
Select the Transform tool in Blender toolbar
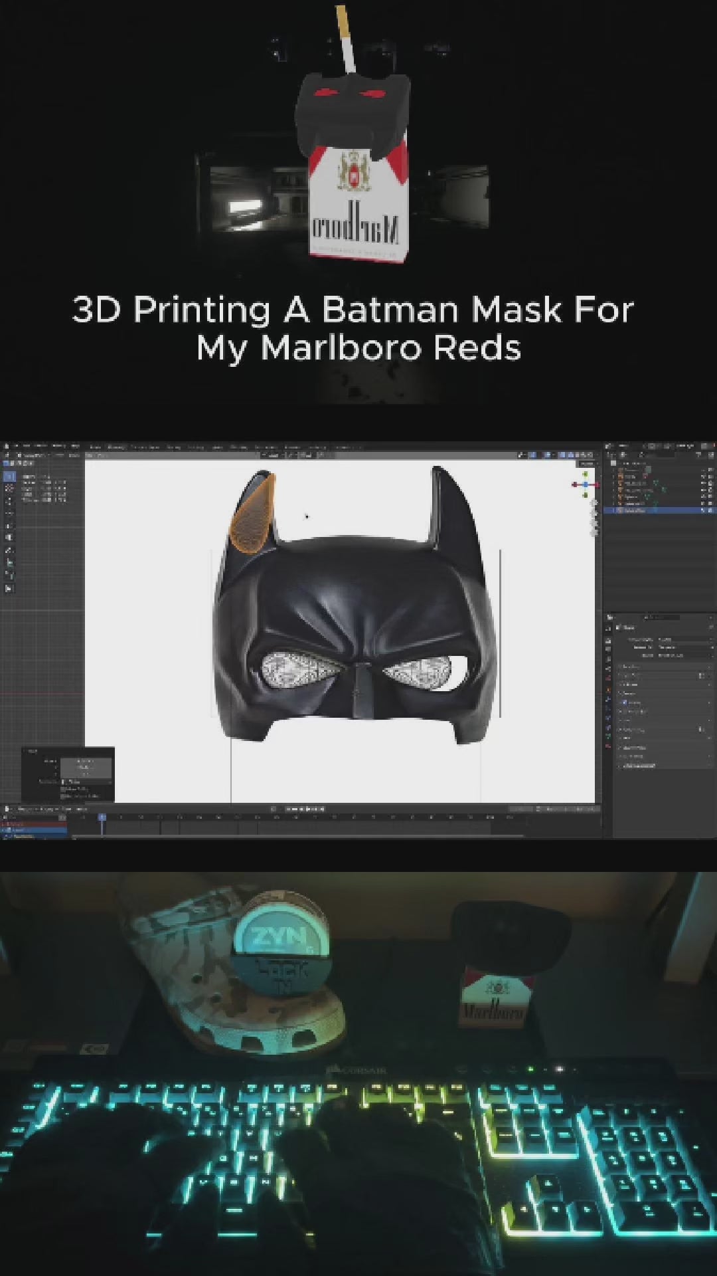[x=9, y=537]
